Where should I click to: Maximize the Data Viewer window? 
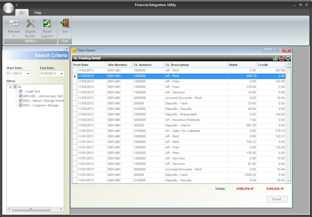pos(277,50)
